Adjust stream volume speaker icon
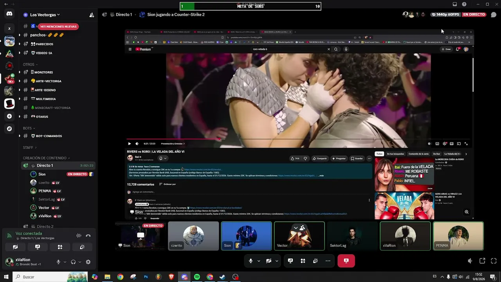This screenshot has width=501, height=282. (470, 261)
